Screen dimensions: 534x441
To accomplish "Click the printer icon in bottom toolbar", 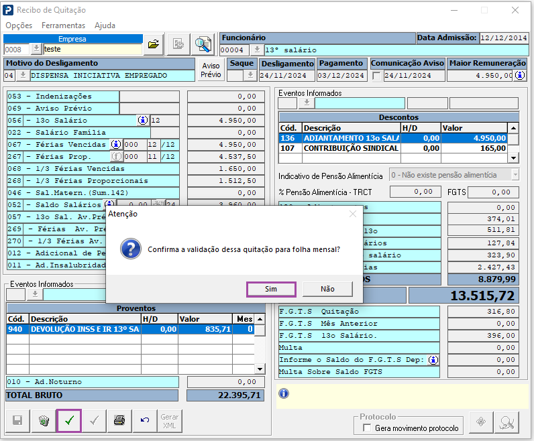I will pyautogui.click(x=119, y=421).
